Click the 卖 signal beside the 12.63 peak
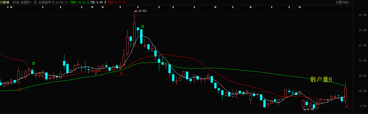Image resolution: width=368 pixels, height=114 pixels. 142,27
